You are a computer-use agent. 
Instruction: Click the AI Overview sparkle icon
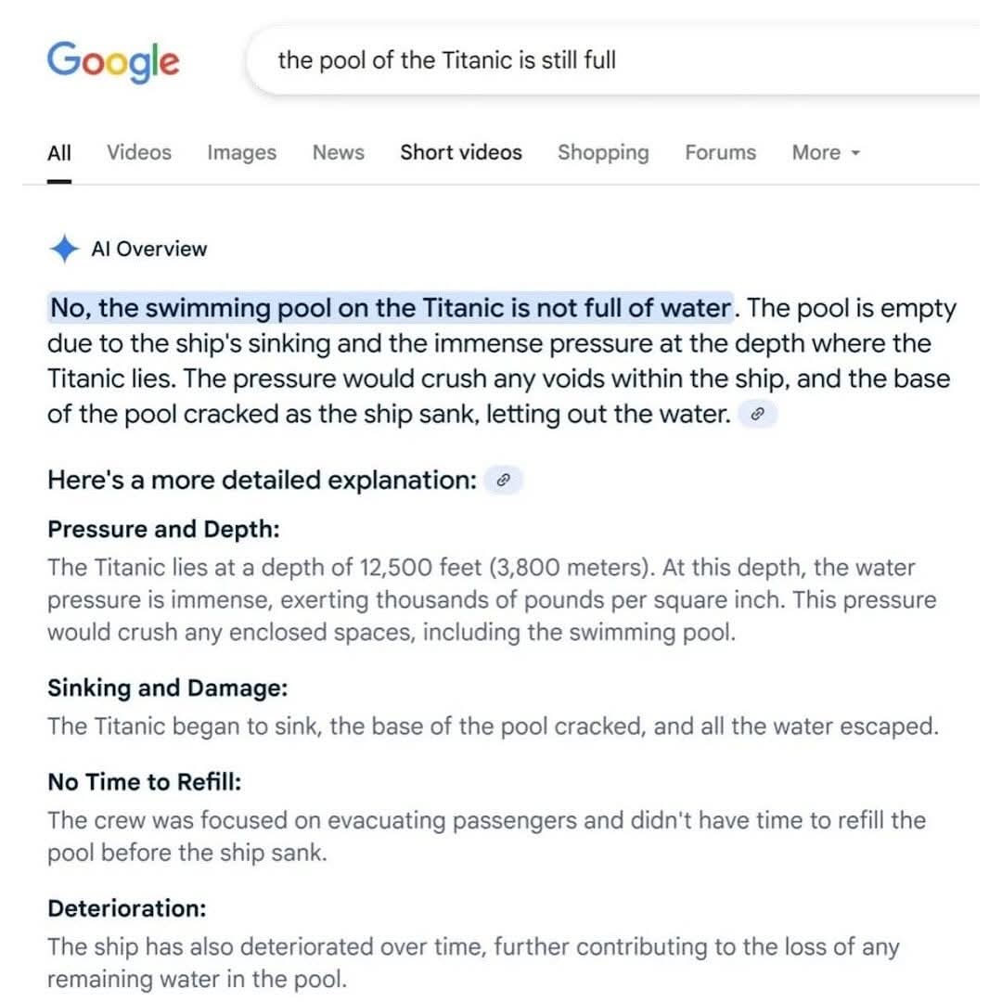coord(64,249)
